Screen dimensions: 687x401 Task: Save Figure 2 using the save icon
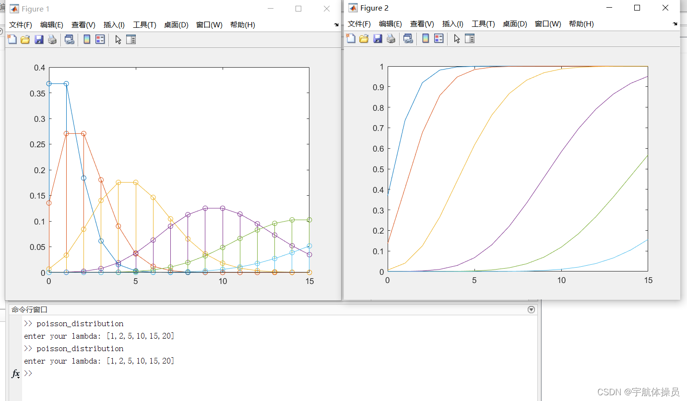378,38
